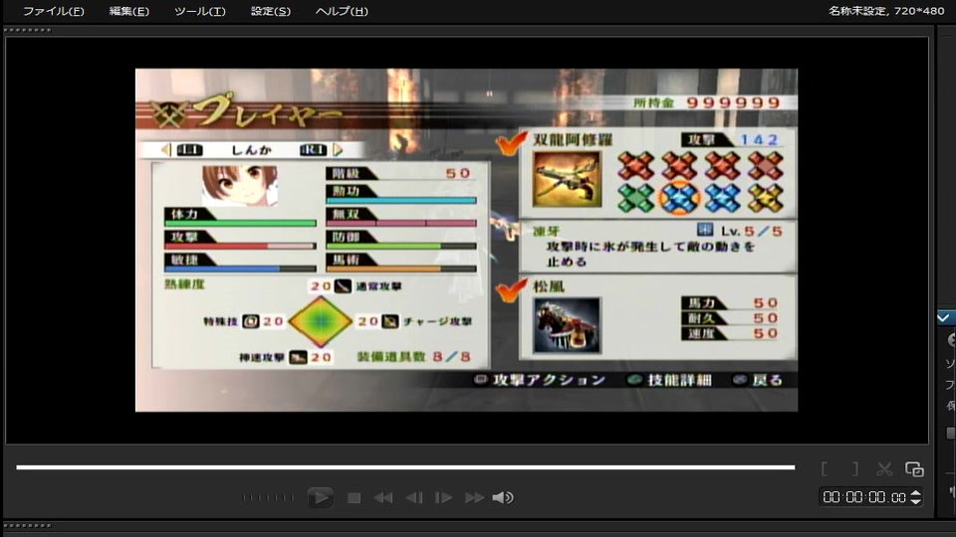This screenshot has width=956, height=537.
Task: Open the ツール(T) menu
Action: [199, 11]
